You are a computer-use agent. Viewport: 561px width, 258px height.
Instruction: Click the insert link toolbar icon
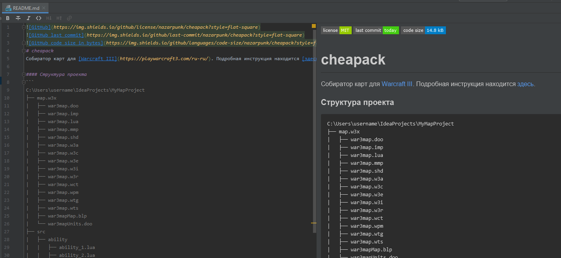69,18
